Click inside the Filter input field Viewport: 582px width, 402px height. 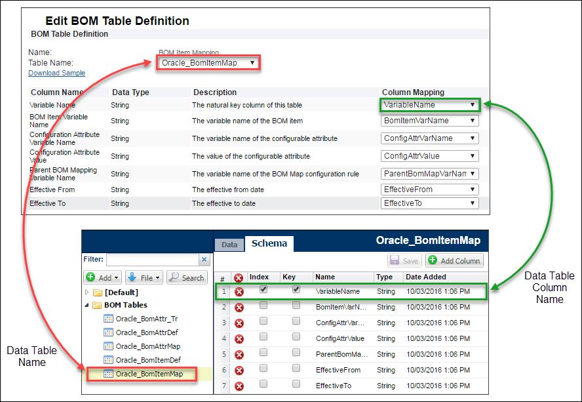coord(151,259)
